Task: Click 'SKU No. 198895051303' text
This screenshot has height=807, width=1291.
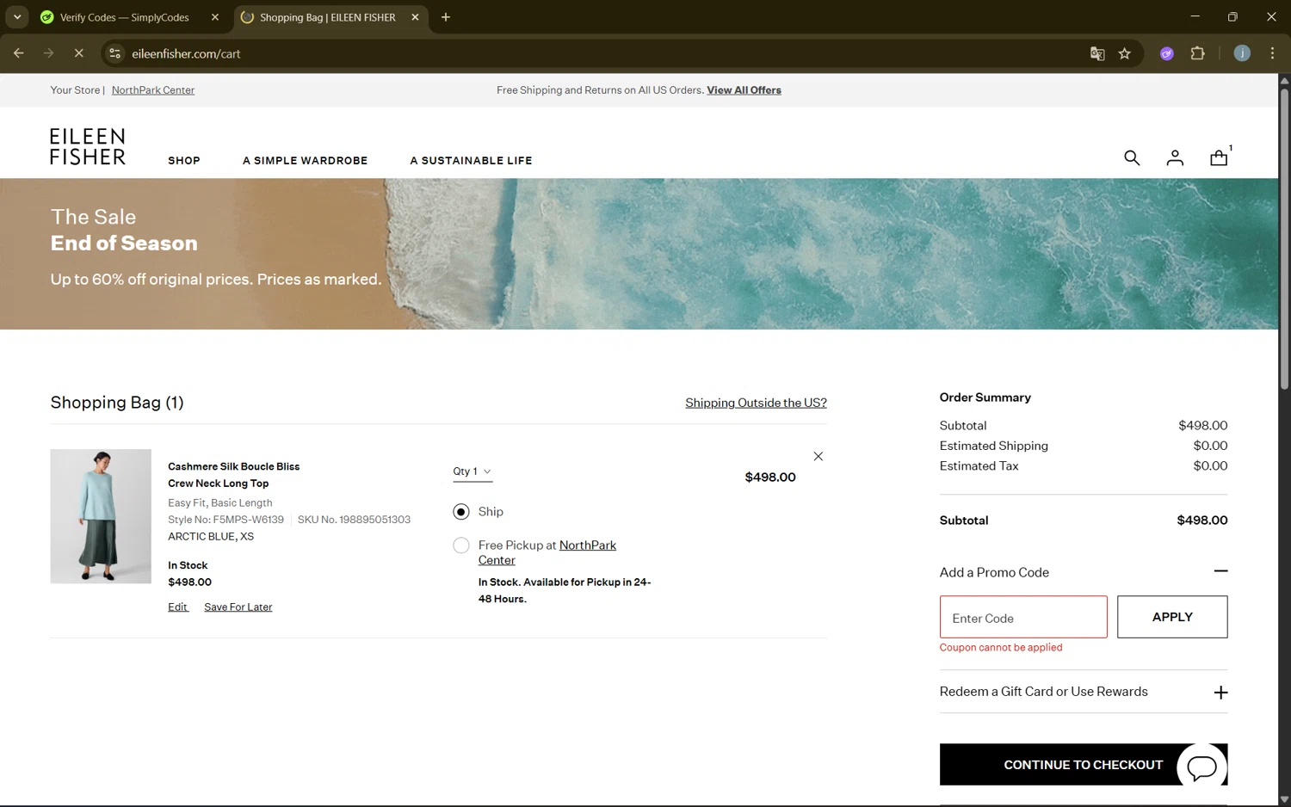Action: [354, 520]
